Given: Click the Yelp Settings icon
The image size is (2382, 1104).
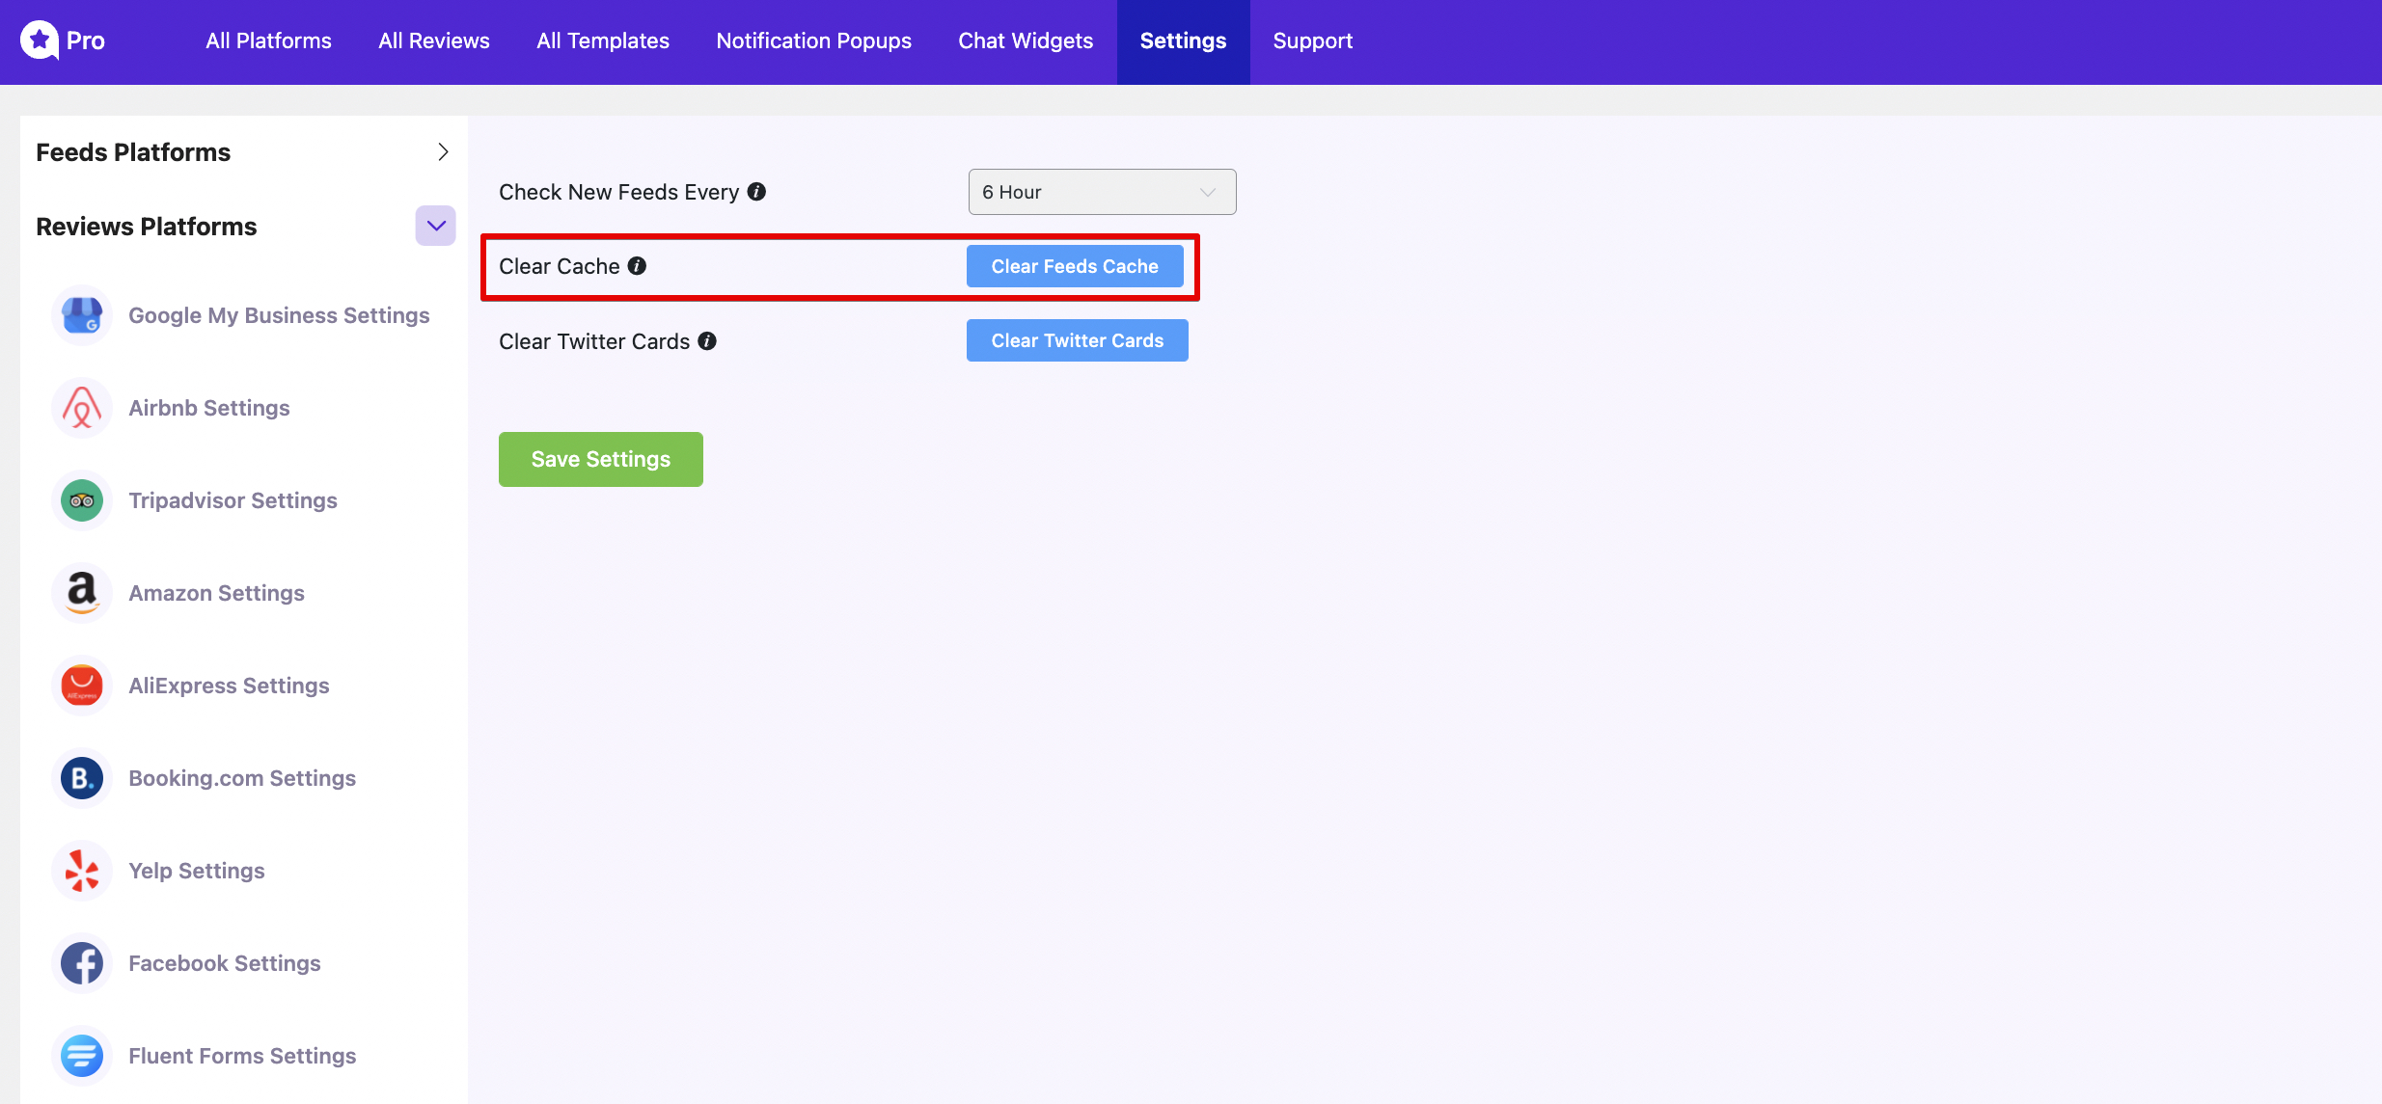Looking at the screenshot, I should [80, 870].
